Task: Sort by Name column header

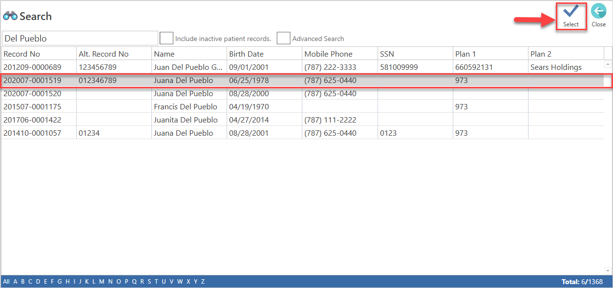Action: (x=189, y=54)
